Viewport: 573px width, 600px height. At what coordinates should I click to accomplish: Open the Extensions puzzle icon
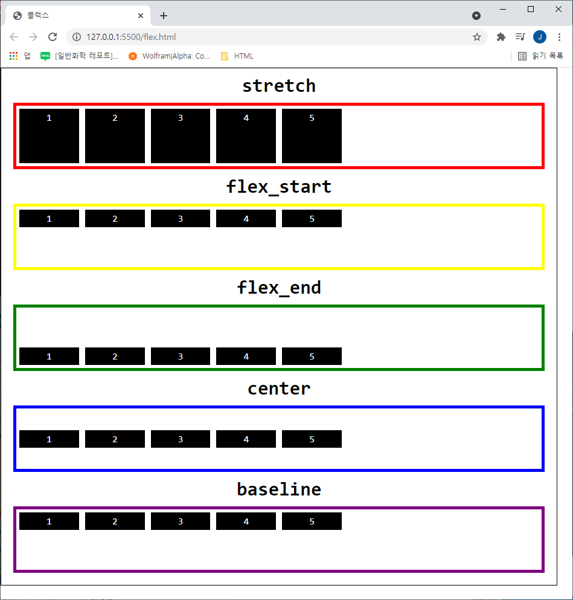(501, 37)
